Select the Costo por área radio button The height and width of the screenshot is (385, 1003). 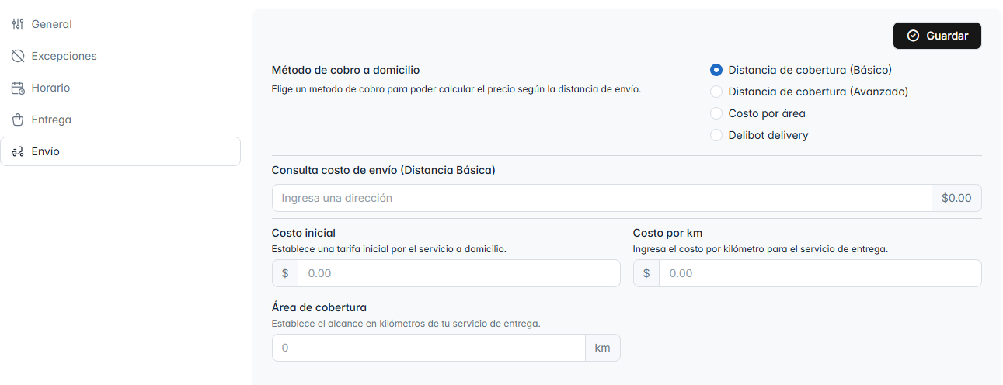point(716,113)
